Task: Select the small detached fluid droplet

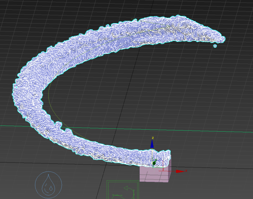Action: tap(215, 46)
